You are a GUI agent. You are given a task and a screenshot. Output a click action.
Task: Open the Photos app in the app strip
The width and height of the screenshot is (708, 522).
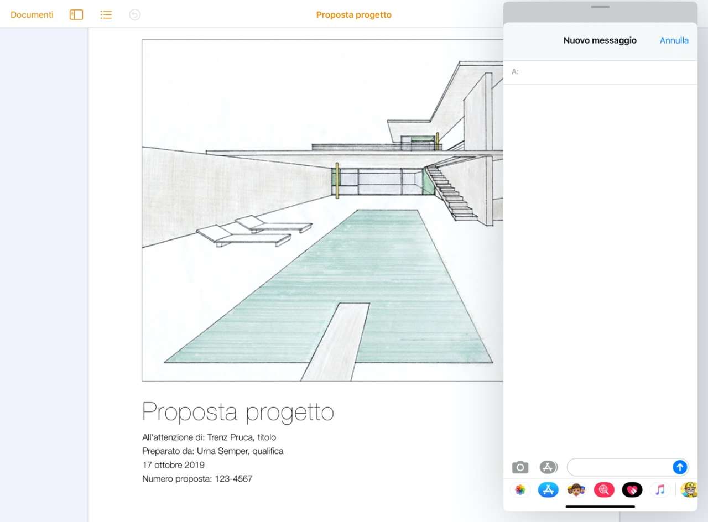tap(520, 490)
